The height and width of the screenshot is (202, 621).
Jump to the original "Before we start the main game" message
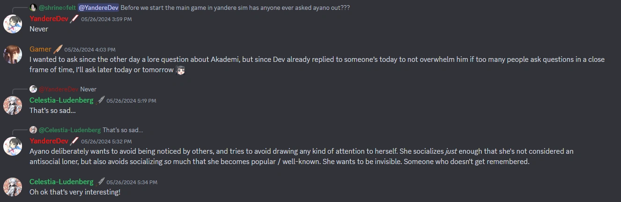(235, 7)
